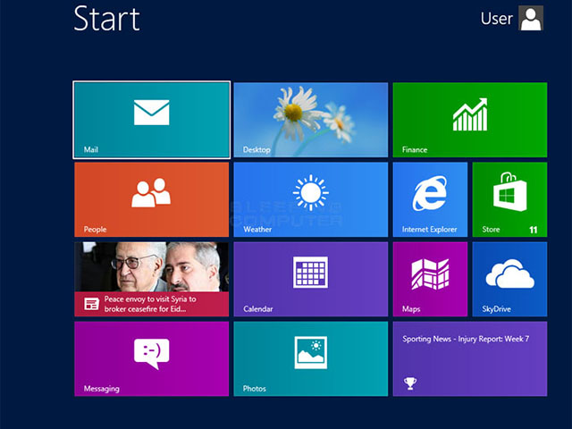Open the news photo of two men

coord(151,266)
